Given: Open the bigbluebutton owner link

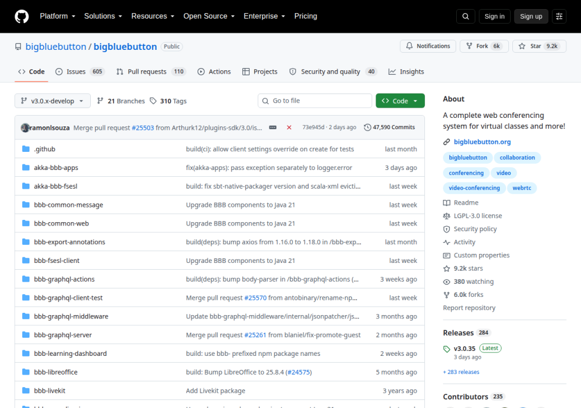Looking at the screenshot, I should point(56,46).
